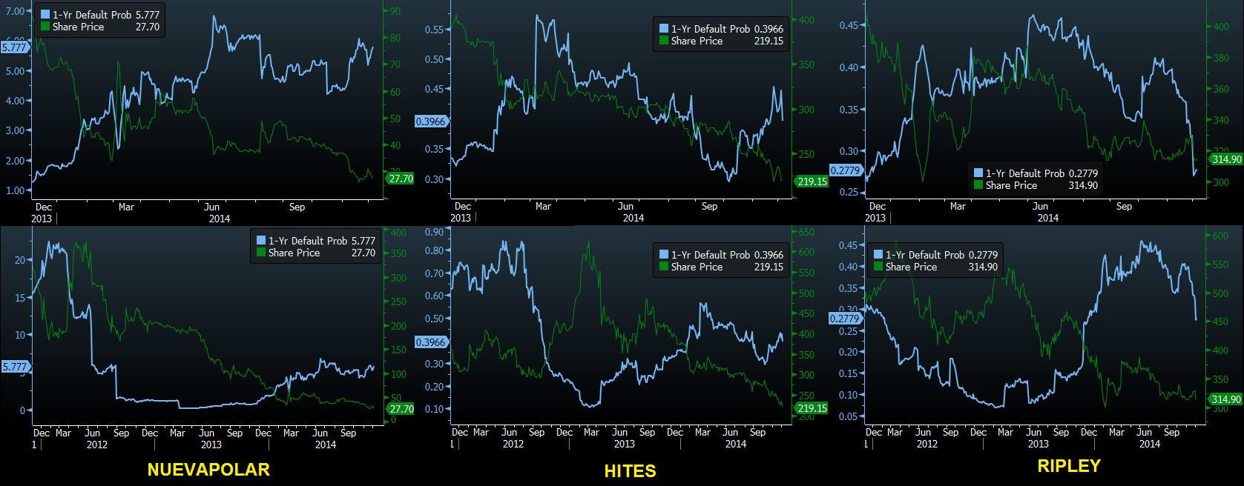Click the 2013 year label under lower HITES chart
This screenshot has width=1244, height=486.
coord(625,444)
